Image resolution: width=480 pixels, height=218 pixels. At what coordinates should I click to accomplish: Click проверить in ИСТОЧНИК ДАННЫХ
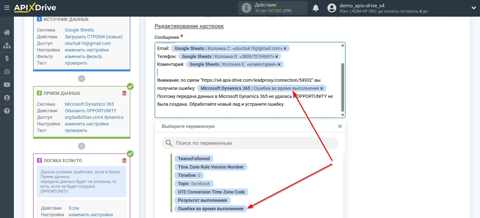coord(76,63)
